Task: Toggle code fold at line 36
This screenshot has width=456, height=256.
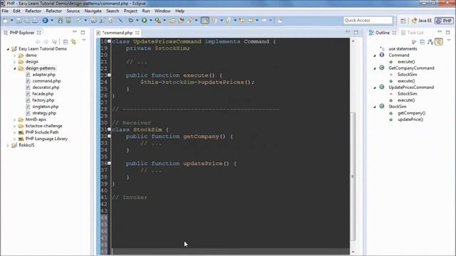Action: coord(109,163)
